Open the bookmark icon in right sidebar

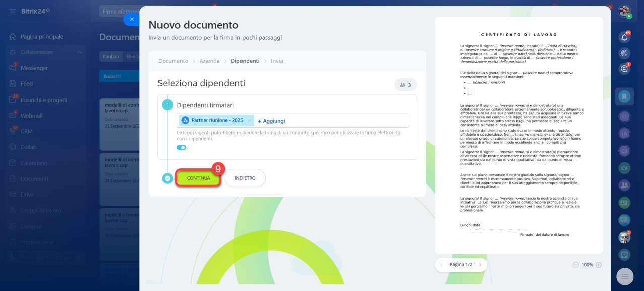(x=624, y=95)
